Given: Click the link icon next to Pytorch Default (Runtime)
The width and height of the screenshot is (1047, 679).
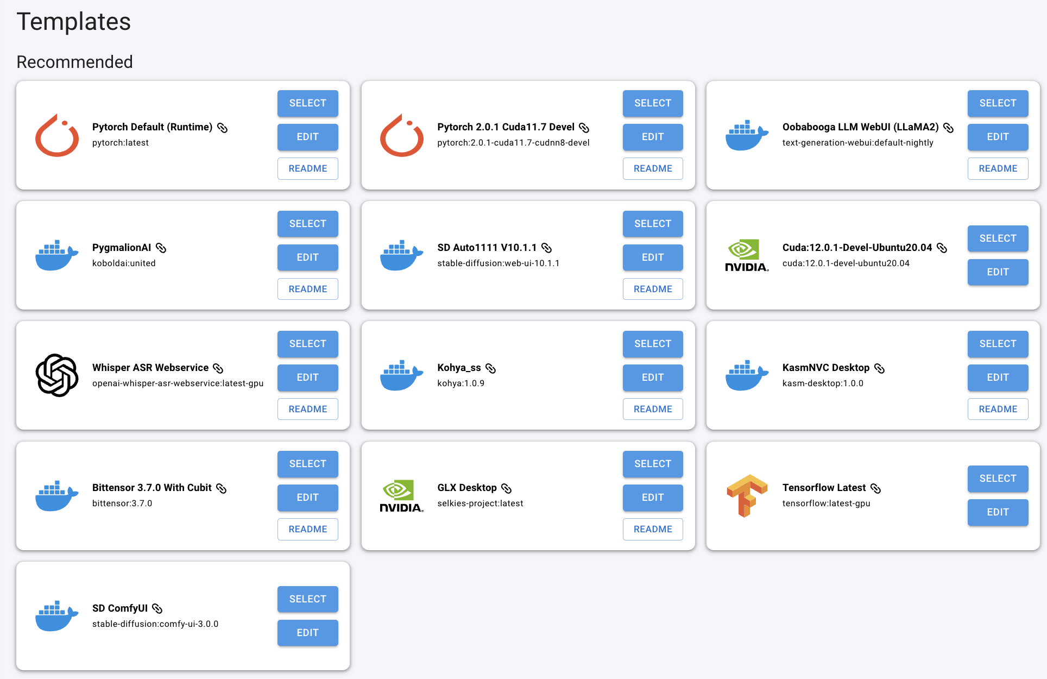Looking at the screenshot, I should tap(222, 128).
